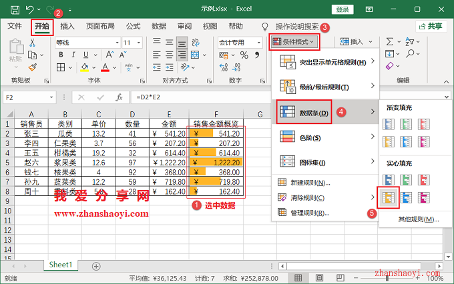454x284 pixels.
Task: Open the fill color dropdown arrow
Action: 94,68
